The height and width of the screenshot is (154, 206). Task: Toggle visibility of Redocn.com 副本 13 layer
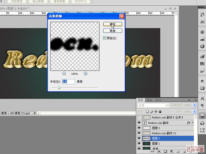139,133
